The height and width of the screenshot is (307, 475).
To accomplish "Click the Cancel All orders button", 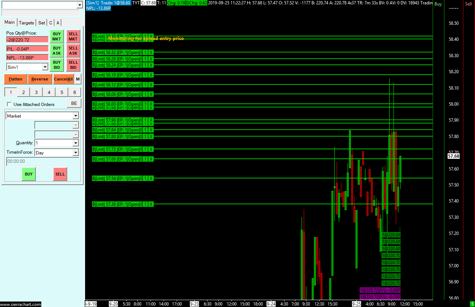I will click(x=64, y=79).
